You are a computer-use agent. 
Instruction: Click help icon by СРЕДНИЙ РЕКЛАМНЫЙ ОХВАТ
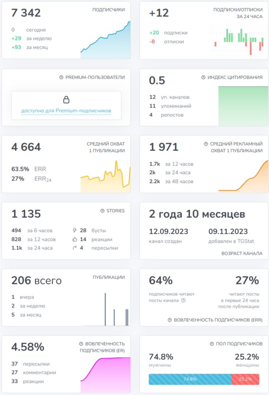click(x=206, y=144)
